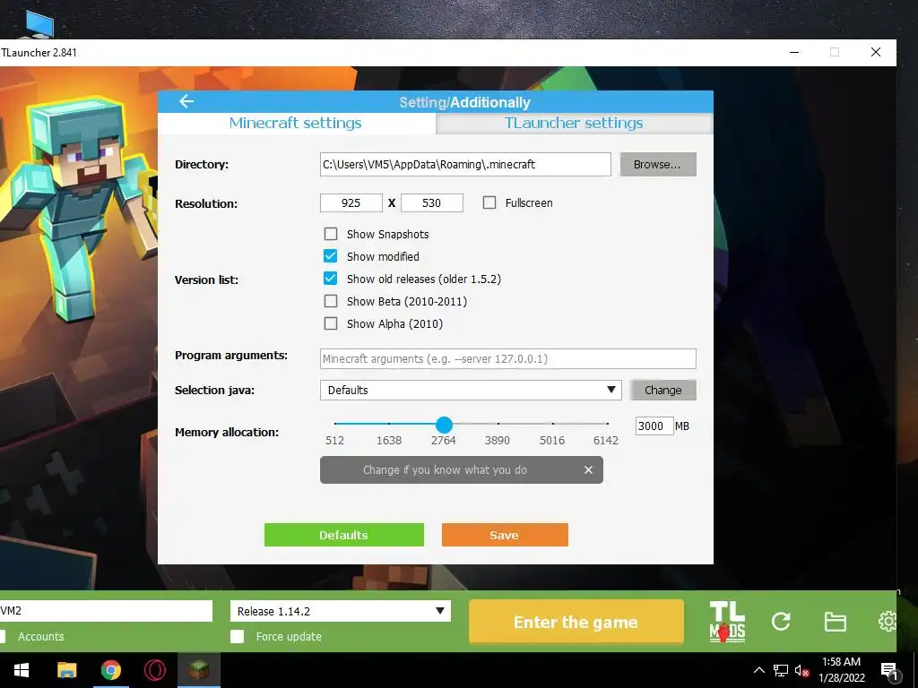918x688 pixels.
Task: Enable the Force update checkbox
Action: (x=237, y=637)
